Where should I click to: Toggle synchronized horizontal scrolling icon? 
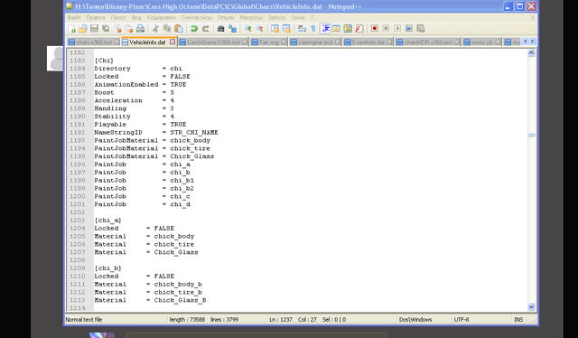click(286, 28)
